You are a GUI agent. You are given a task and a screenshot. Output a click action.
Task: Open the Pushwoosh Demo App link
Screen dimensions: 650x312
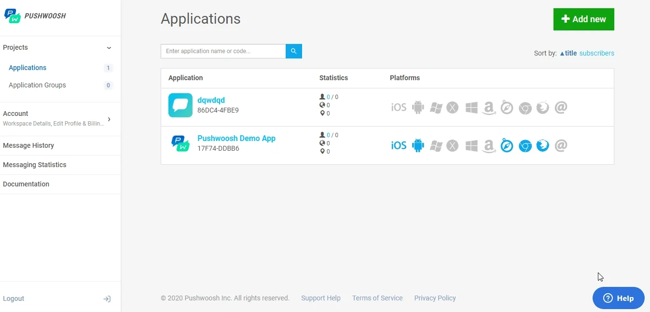click(x=236, y=138)
